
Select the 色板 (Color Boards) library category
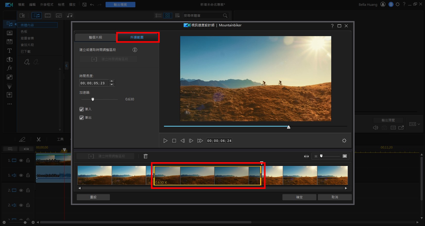[24, 32]
